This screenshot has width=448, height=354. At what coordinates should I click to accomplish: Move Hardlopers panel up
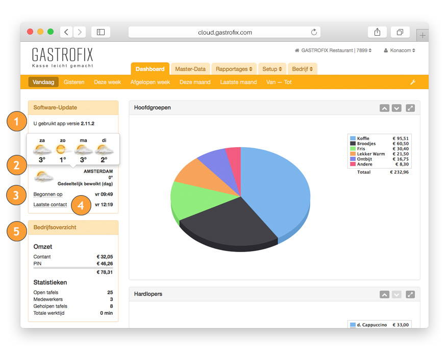pos(385,294)
